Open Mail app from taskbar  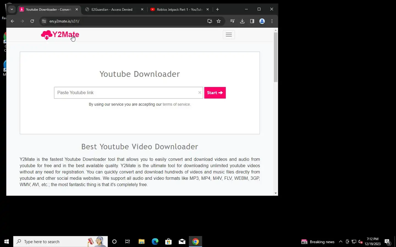point(182,242)
